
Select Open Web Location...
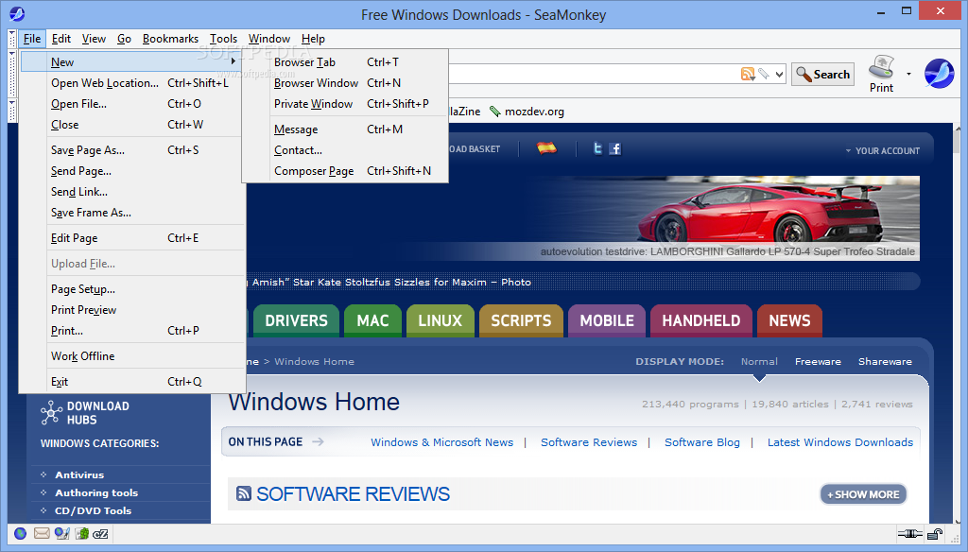(132, 83)
